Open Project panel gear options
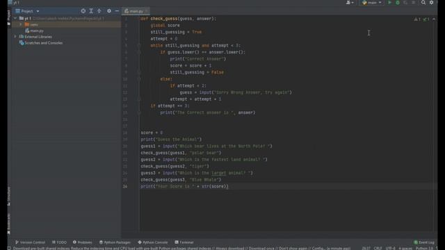Viewport: 445px width, 250px height. coord(109,11)
